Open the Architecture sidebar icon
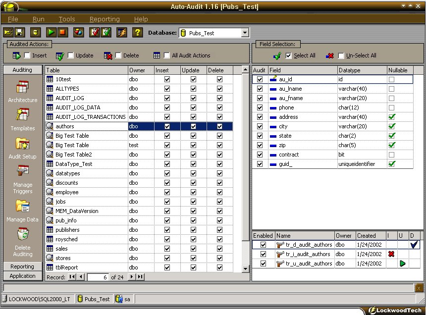This screenshot has height=315, width=426. click(x=22, y=87)
